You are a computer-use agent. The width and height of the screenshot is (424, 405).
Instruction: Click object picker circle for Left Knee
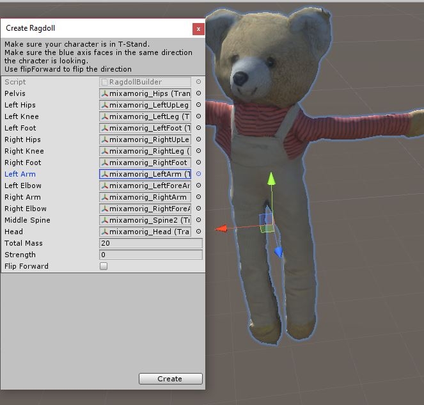198,116
